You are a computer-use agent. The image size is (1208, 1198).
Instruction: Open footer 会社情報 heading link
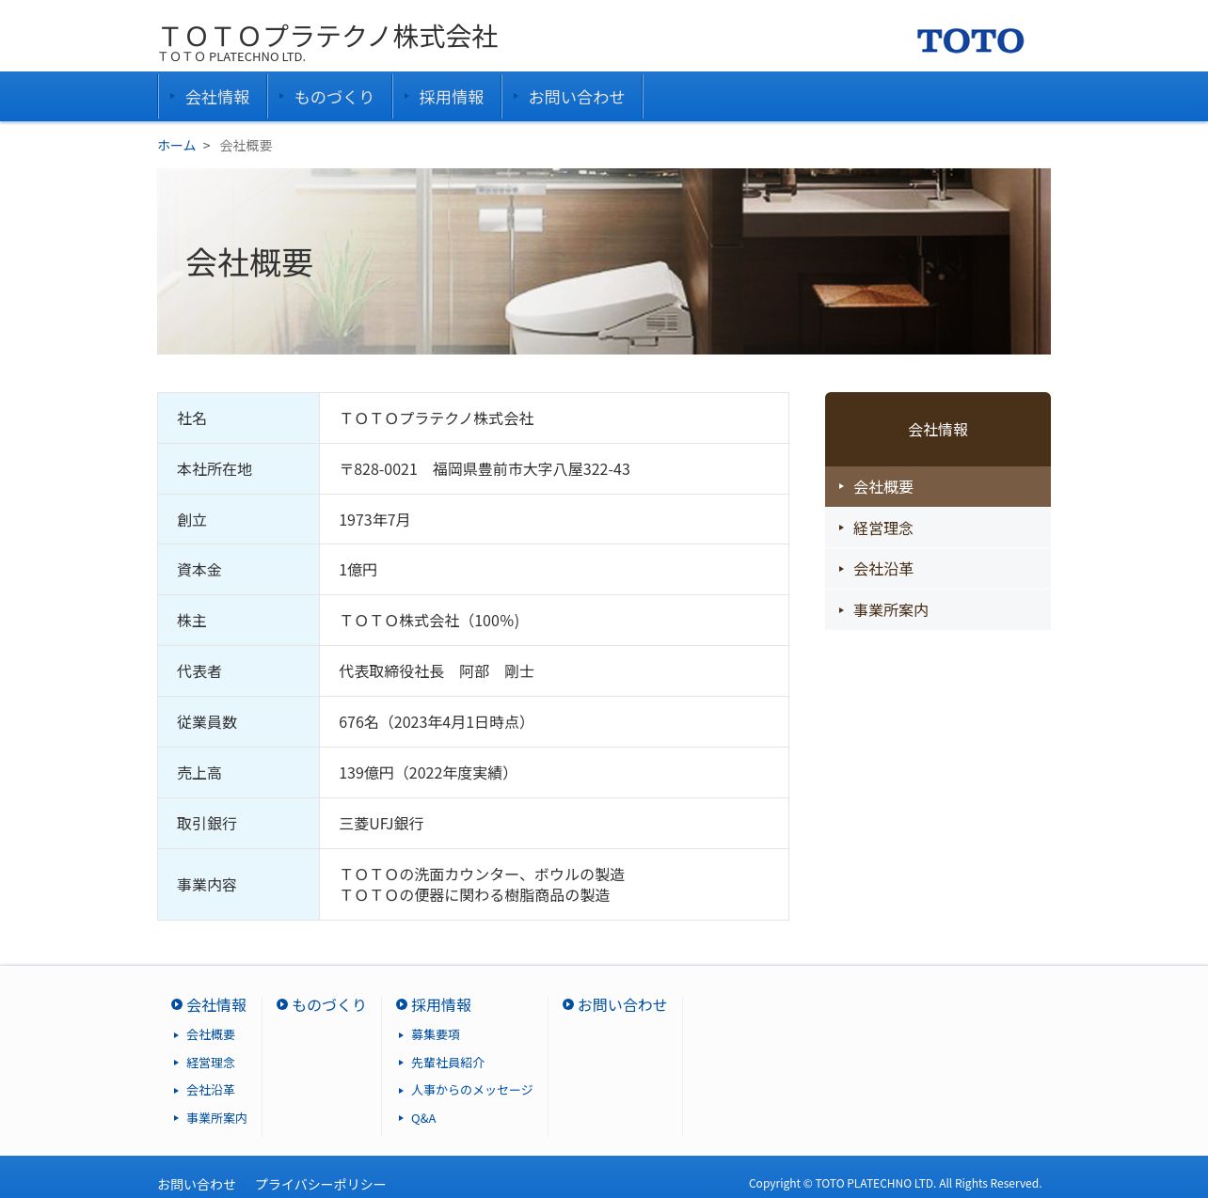216,1005
